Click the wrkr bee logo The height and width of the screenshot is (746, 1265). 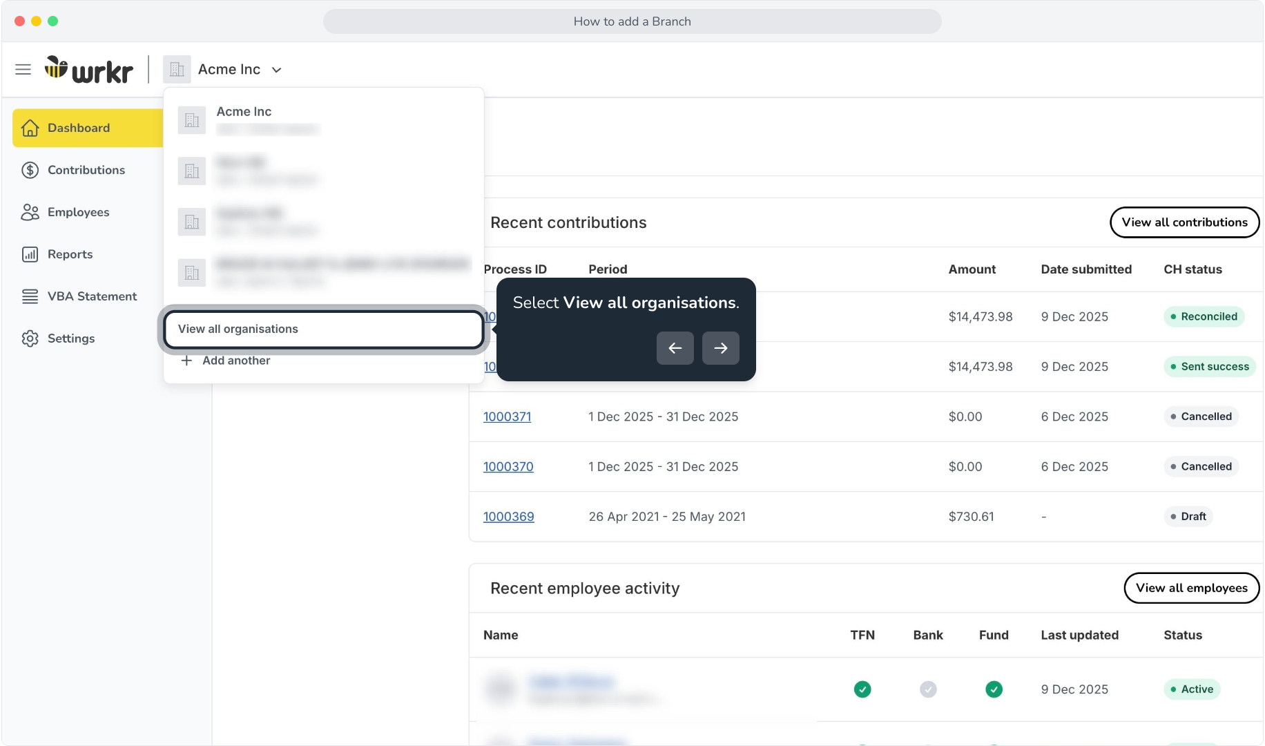coord(88,69)
